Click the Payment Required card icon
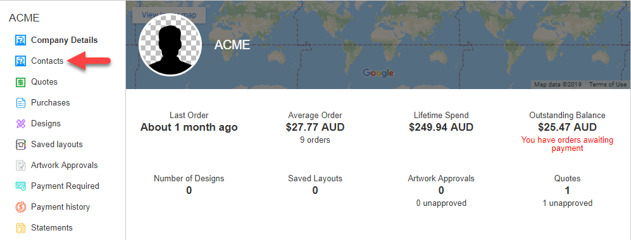 tap(20, 186)
